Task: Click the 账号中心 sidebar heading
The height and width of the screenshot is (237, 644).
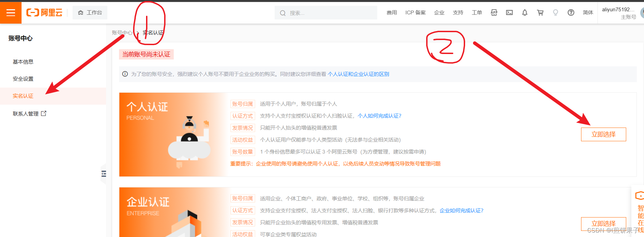Action: (20, 38)
